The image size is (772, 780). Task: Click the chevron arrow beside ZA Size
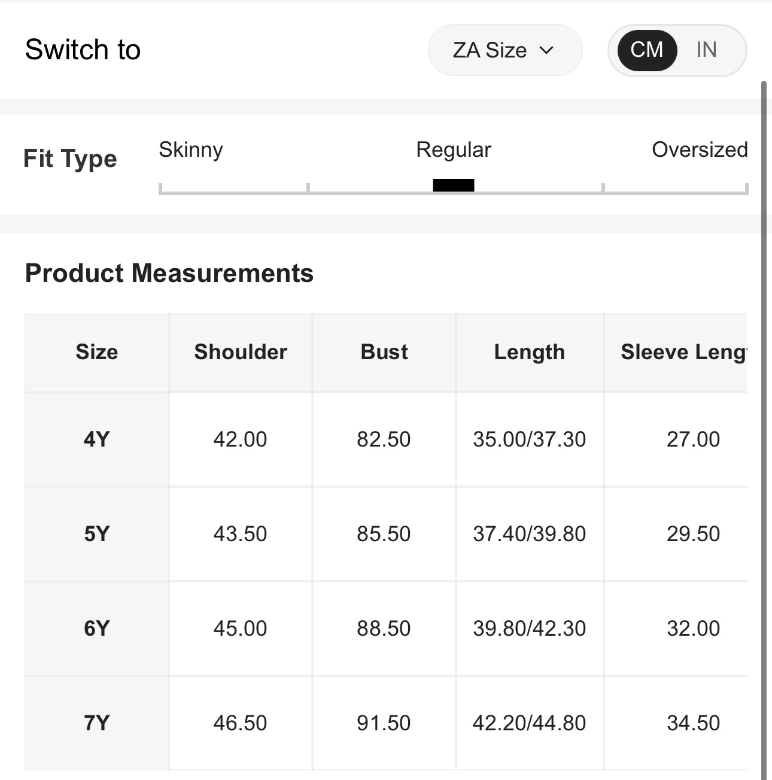pos(546,50)
